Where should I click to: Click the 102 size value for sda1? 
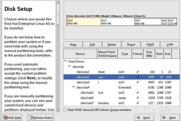coord(152,72)
